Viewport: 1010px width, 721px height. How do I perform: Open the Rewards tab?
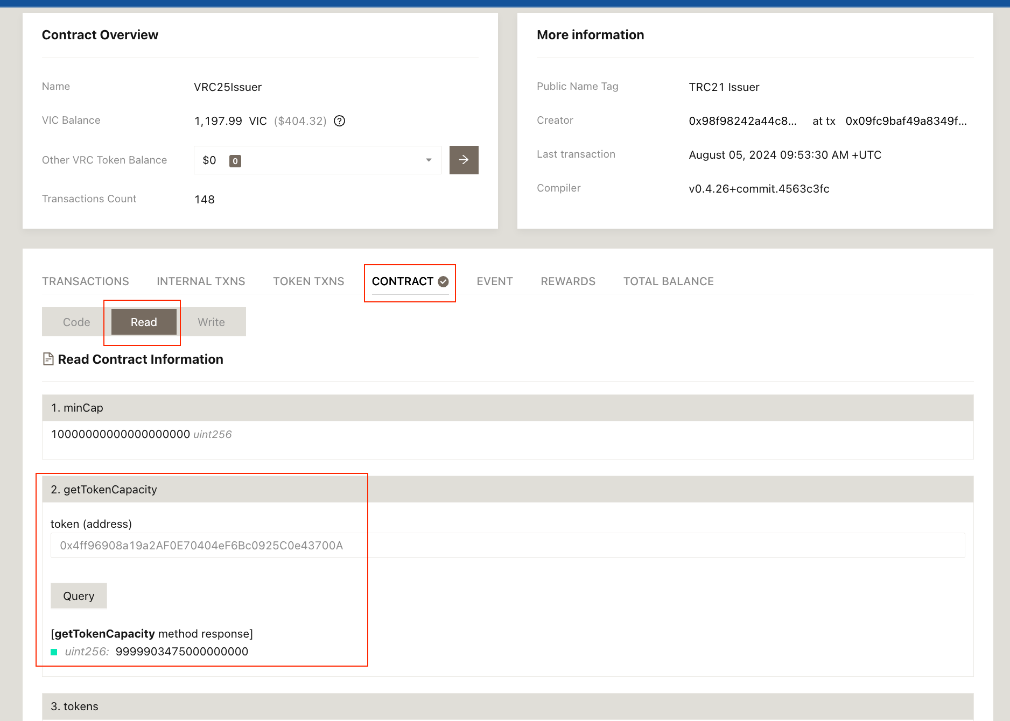pyautogui.click(x=568, y=281)
